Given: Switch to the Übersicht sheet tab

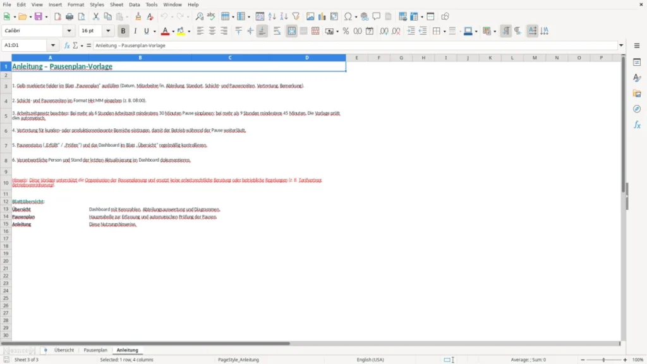Looking at the screenshot, I should click(x=64, y=350).
